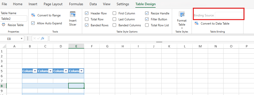254x95 pixels.
Task: Click the confirm checkmark in formula bar
Action: pos(38,38)
